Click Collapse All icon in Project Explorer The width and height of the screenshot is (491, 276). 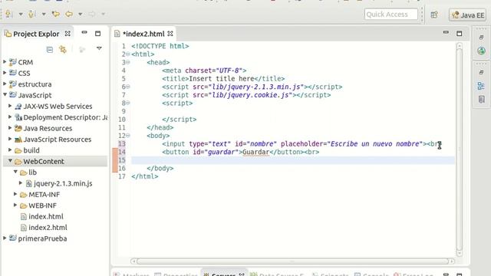pyautogui.click(x=49, y=49)
